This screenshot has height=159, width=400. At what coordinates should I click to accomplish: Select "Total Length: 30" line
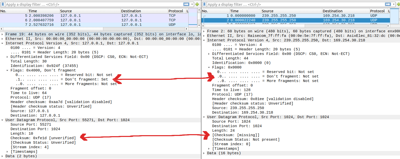tap(29, 61)
